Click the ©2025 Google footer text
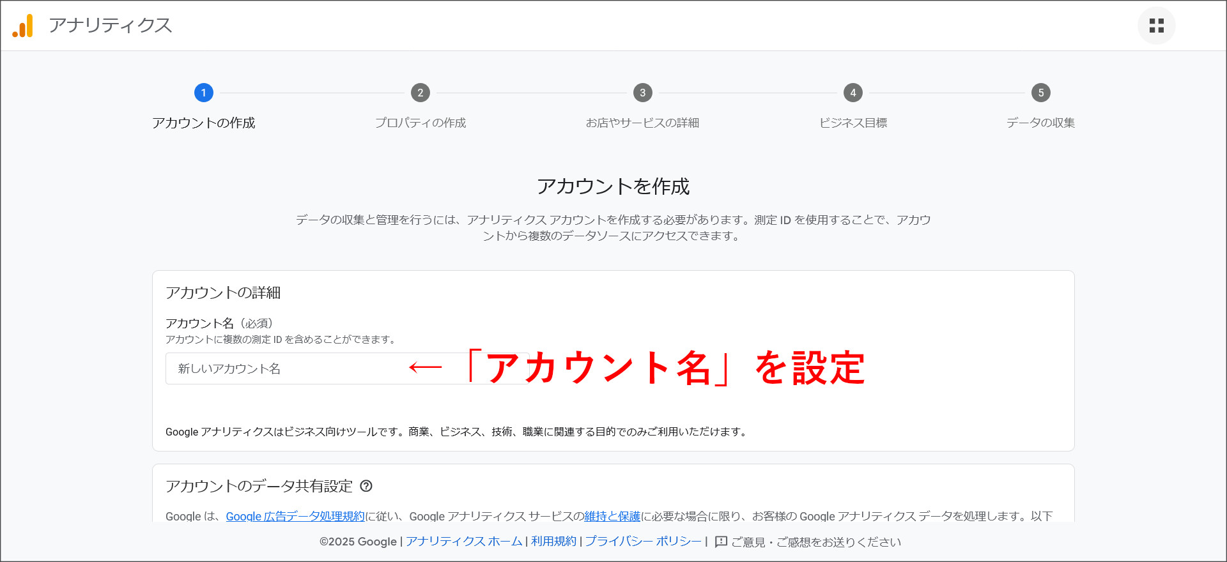1227x562 pixels. [x=358, y=542]
